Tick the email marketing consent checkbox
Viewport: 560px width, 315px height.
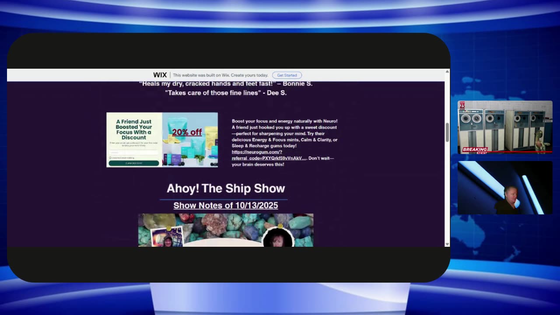[x=110, y=158]
